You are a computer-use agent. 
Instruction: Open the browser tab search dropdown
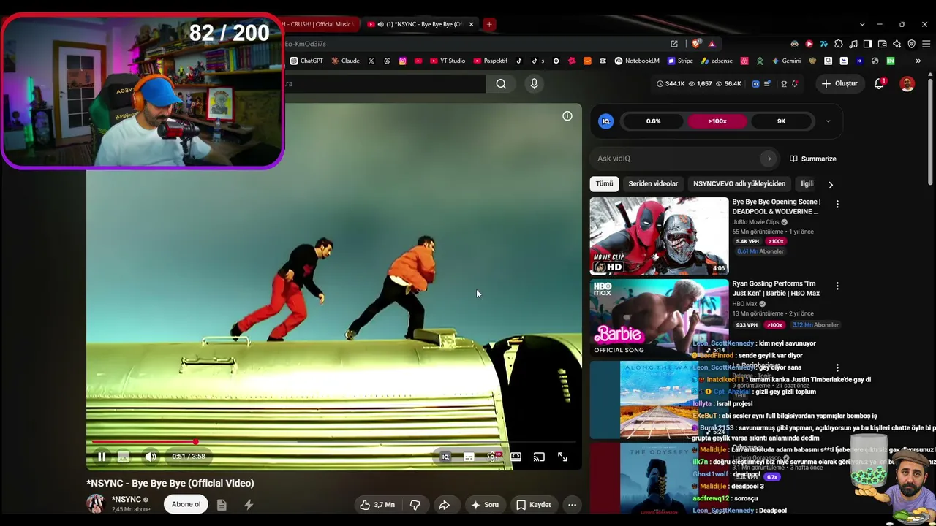pyautogui.click(x=862, y=24)
